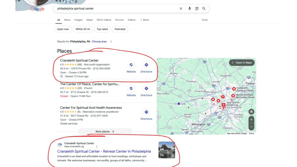Open Website icon for Cranaleith Spiritual Center
This screenshot has height=167, width=297.
click(131, 65)
